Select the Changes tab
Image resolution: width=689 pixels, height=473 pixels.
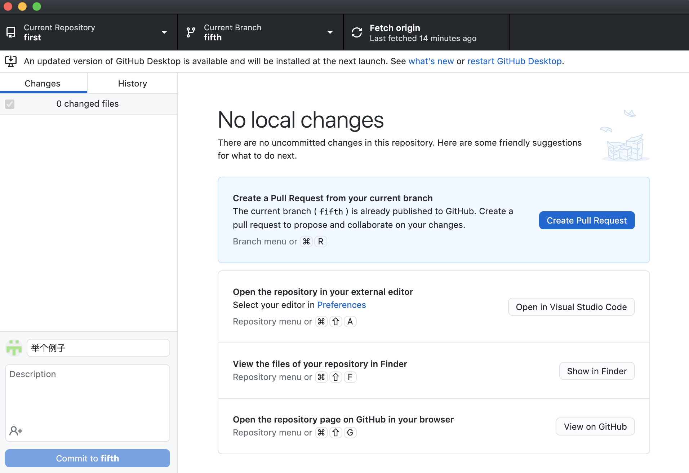pos(43,84)
